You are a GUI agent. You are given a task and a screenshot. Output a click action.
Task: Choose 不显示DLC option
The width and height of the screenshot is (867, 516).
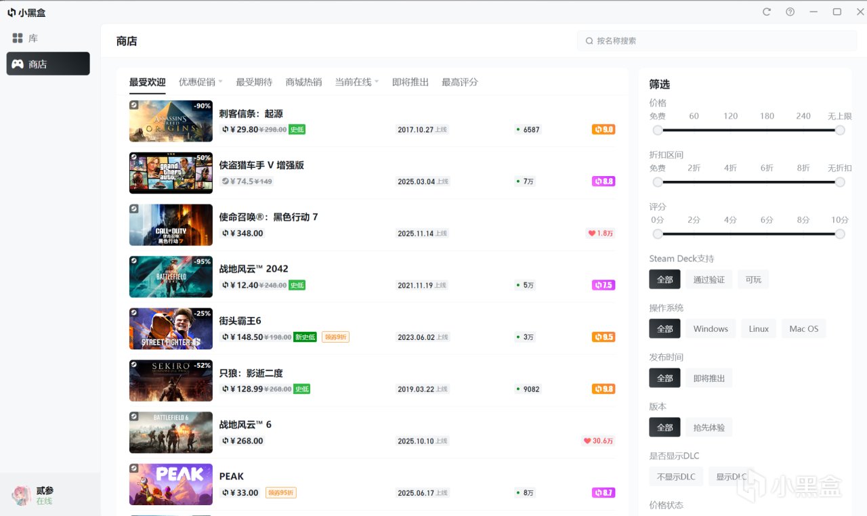point(676,477)
